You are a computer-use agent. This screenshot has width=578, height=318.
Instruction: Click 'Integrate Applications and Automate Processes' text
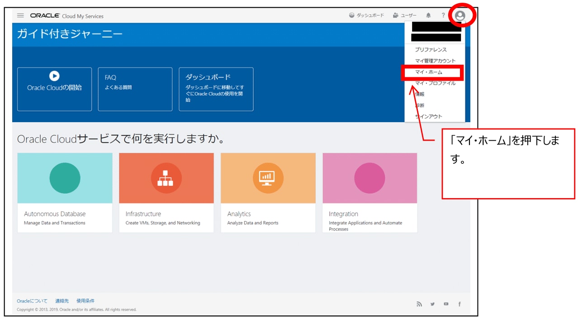[x=365, y=226]
